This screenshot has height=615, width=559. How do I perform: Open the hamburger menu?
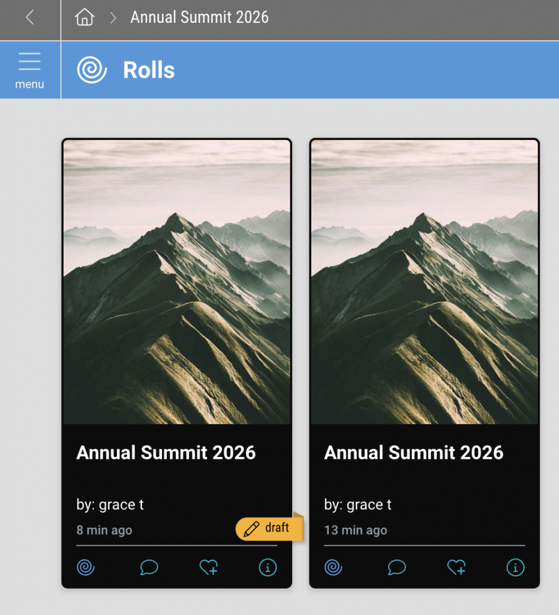(x=29, y=69)
